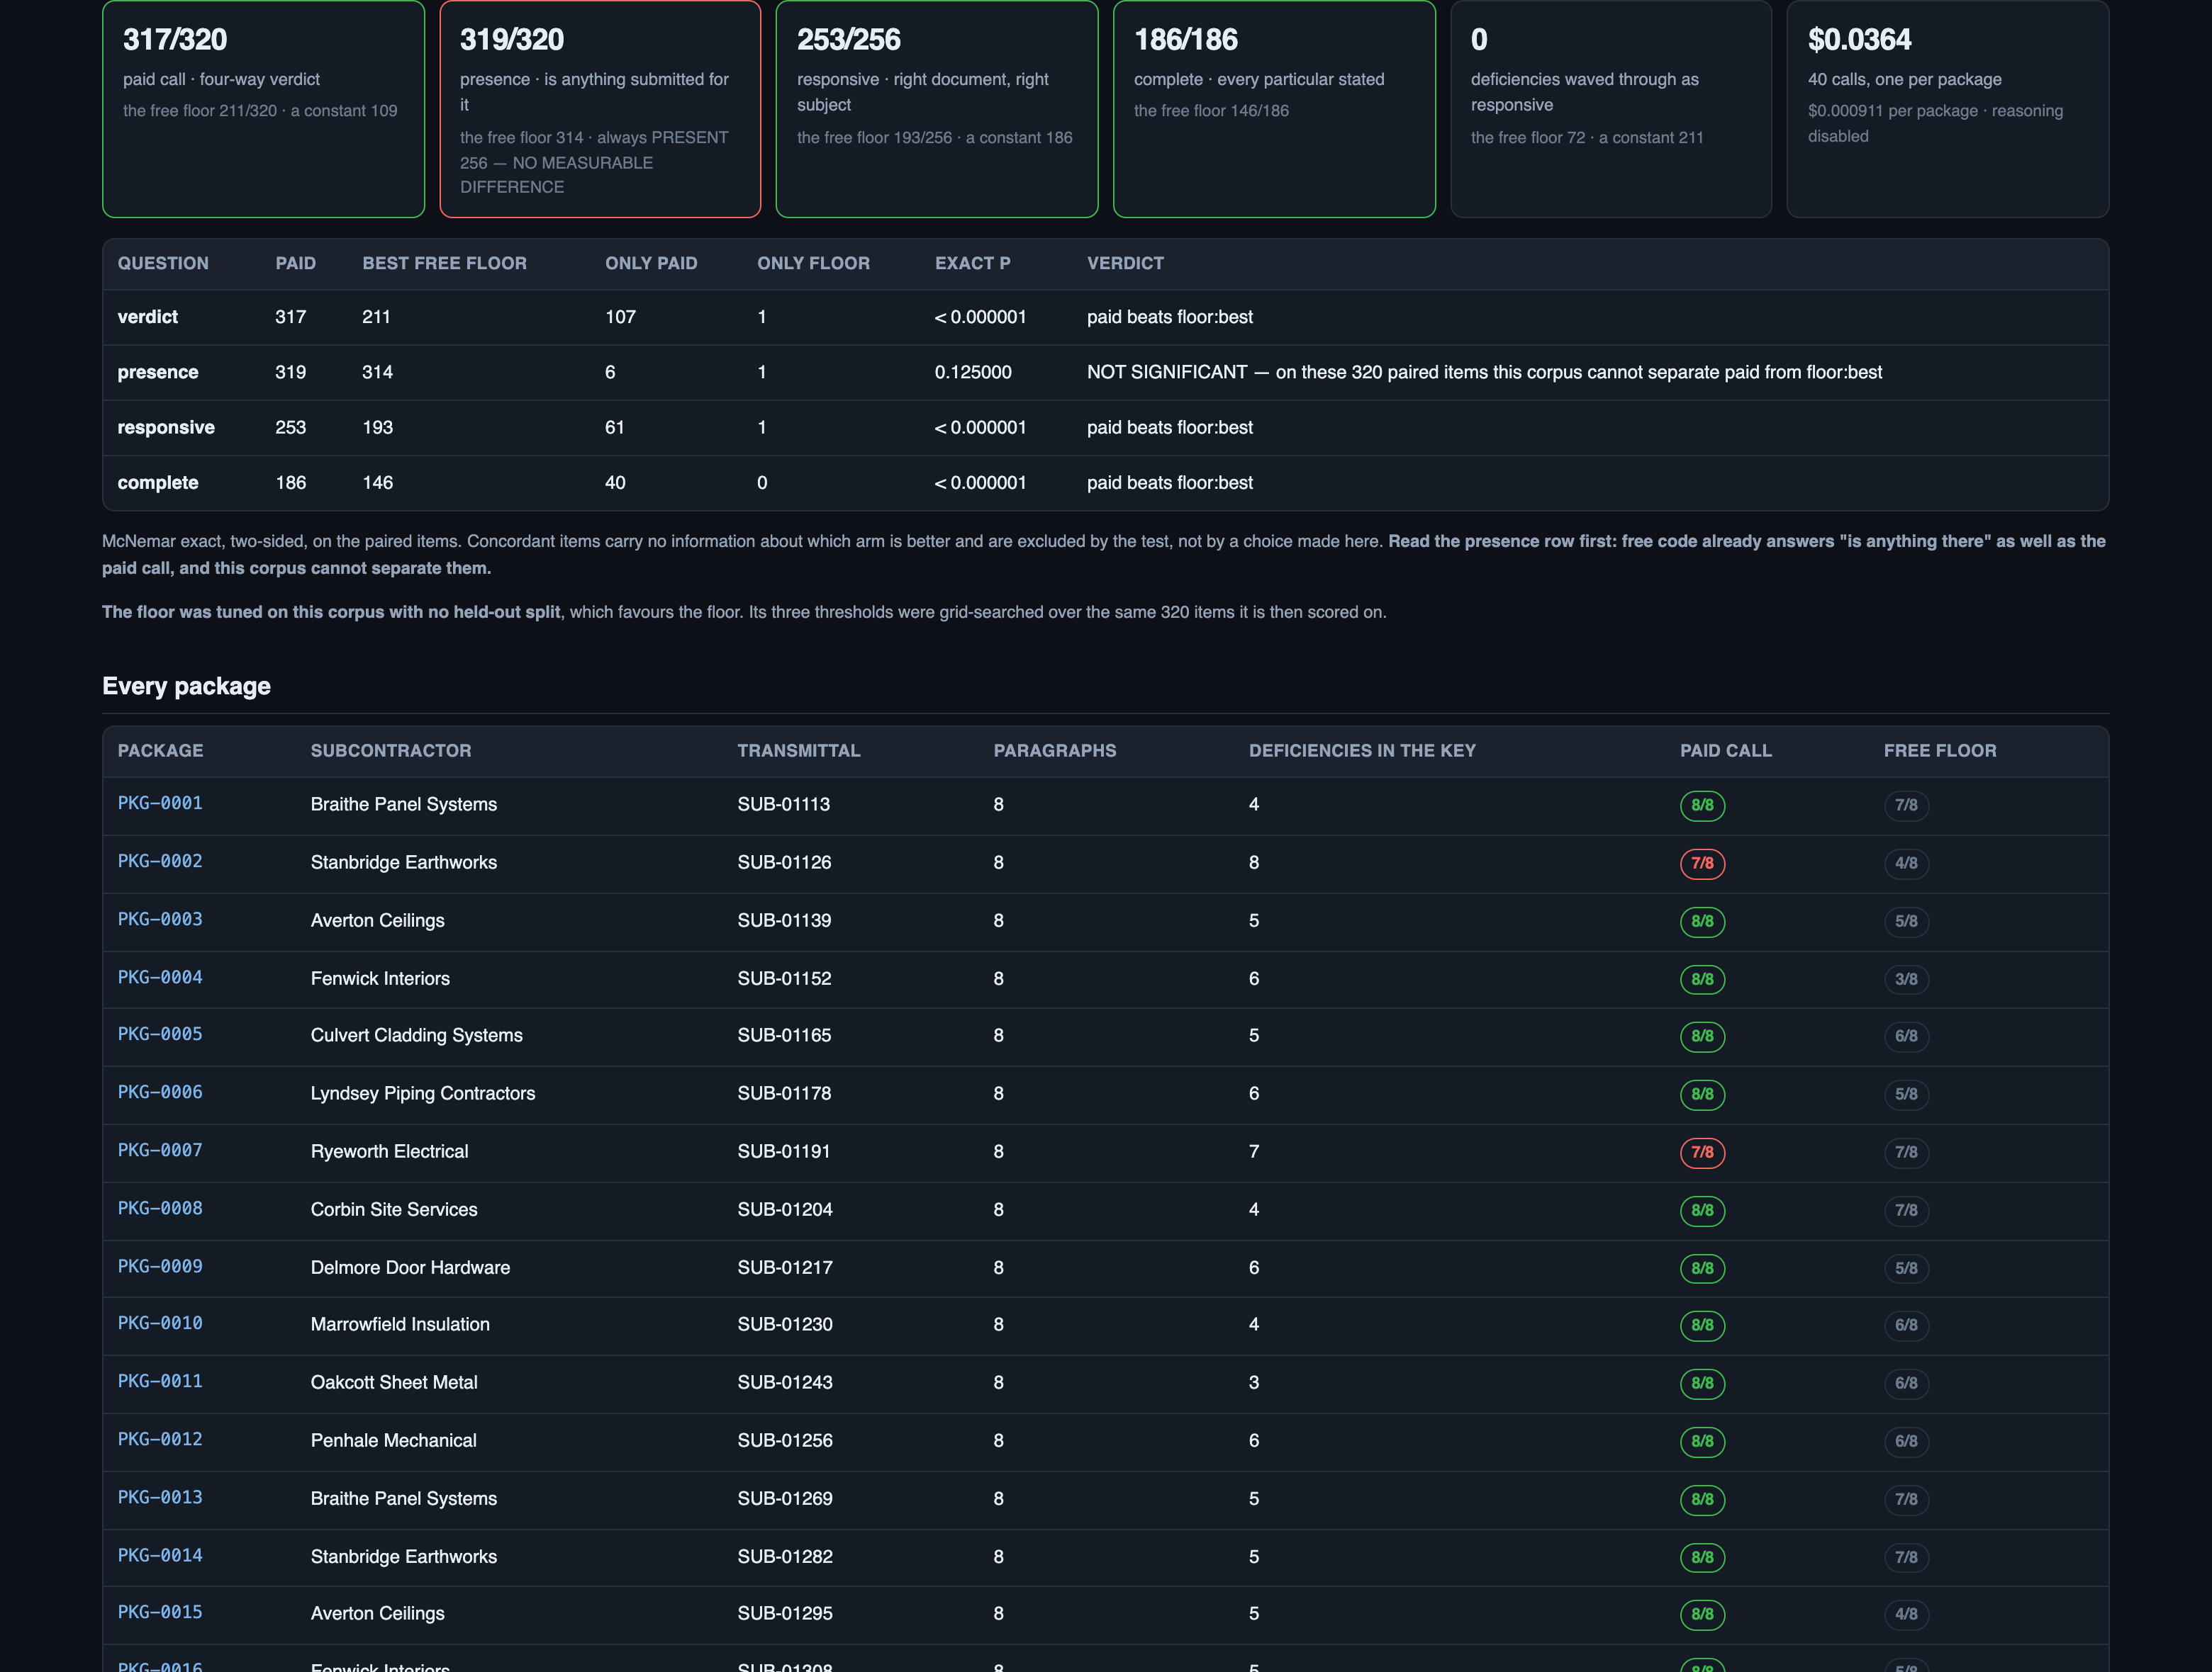Viewport: 2212px width, 1672px height.
Task: Open the PKG-0007 package link
Action: pos(160,1149)
